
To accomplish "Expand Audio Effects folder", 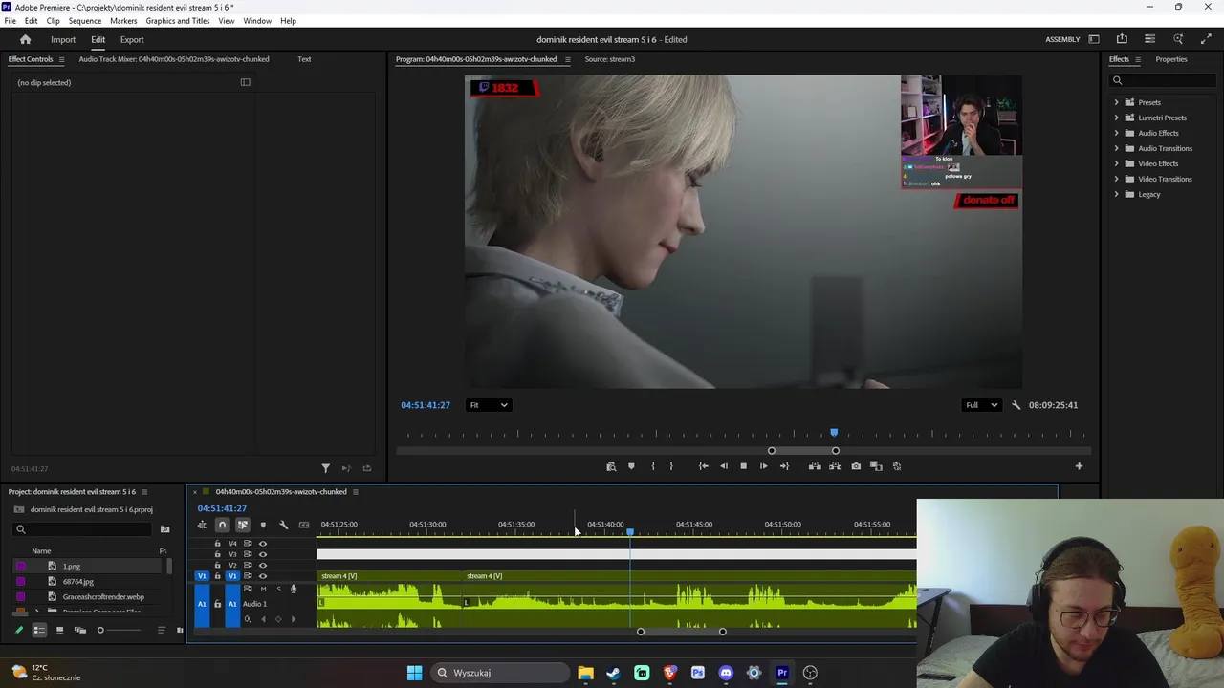I will coord(1116,133).
